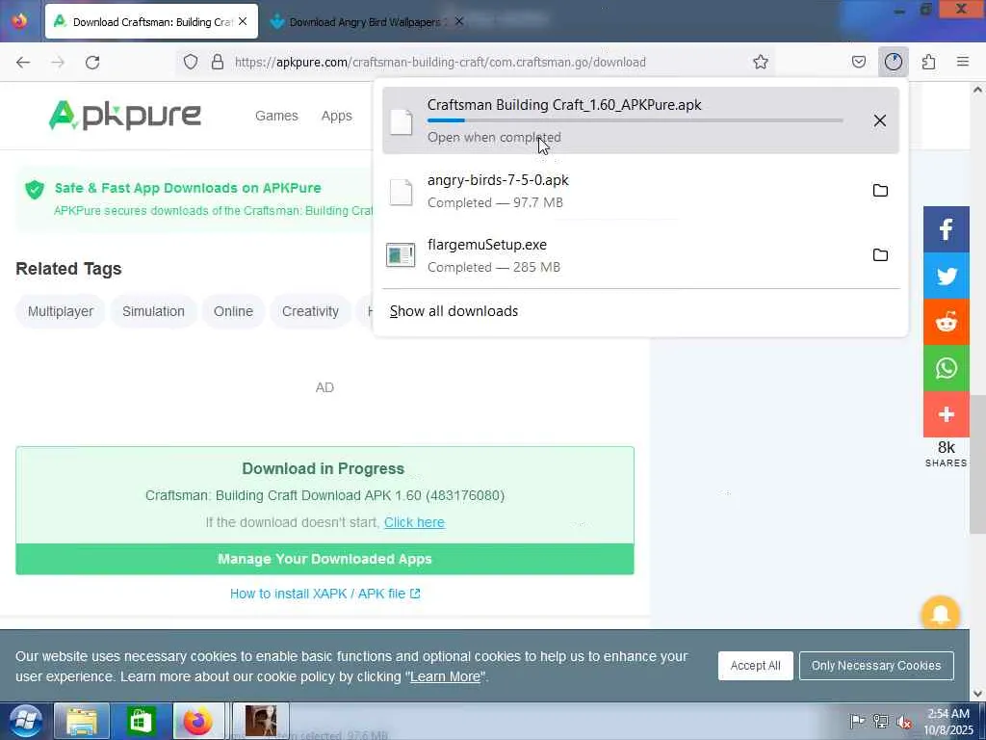986x740 pixels.
Task: Click the muted volume tray icon
Action: tap(904, 722)
